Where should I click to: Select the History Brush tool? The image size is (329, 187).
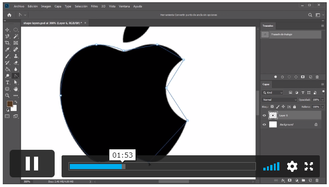(7, 62)
